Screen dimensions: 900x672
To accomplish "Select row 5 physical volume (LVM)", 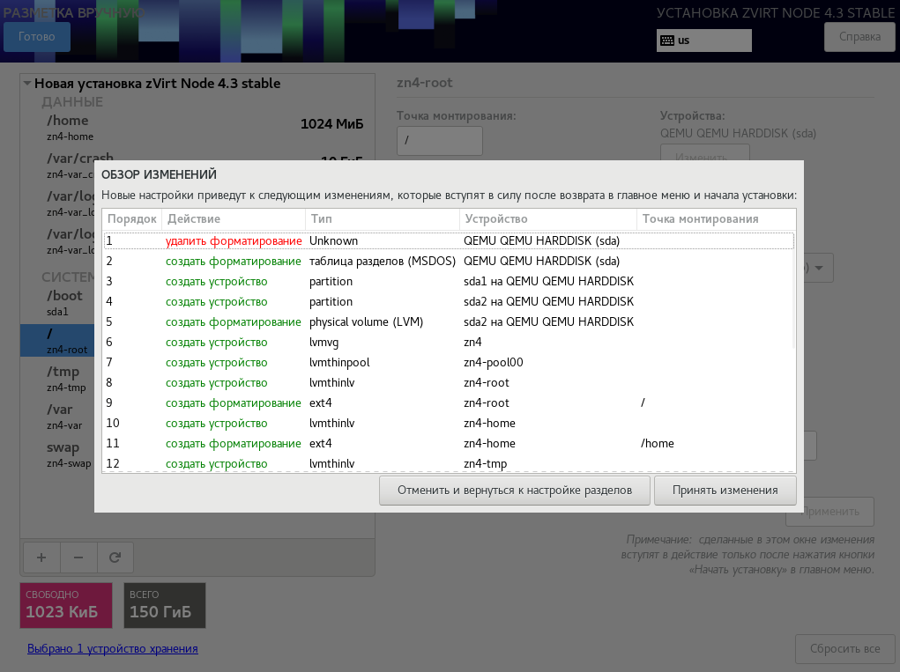I will (449, 321).
